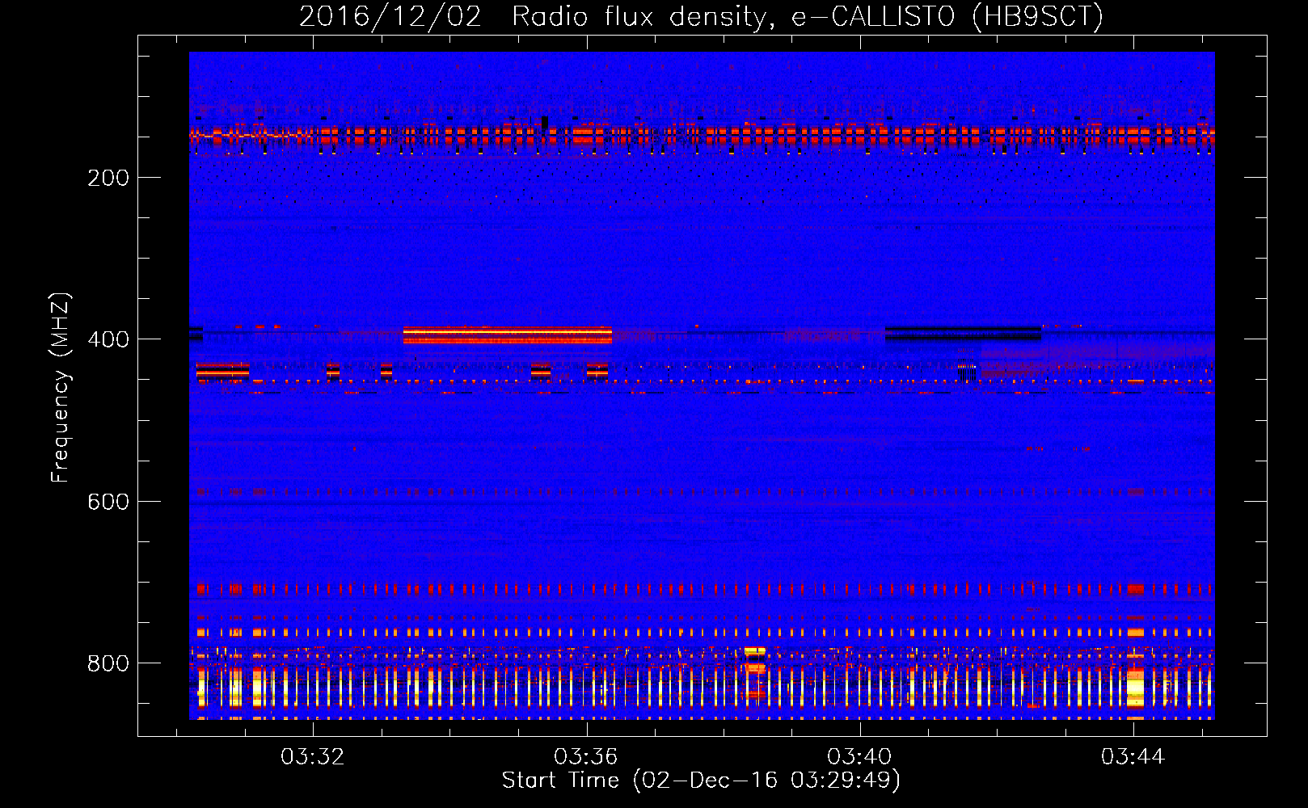
Task: Click the '400' frequency tick label
Action: tap(108, 339)
